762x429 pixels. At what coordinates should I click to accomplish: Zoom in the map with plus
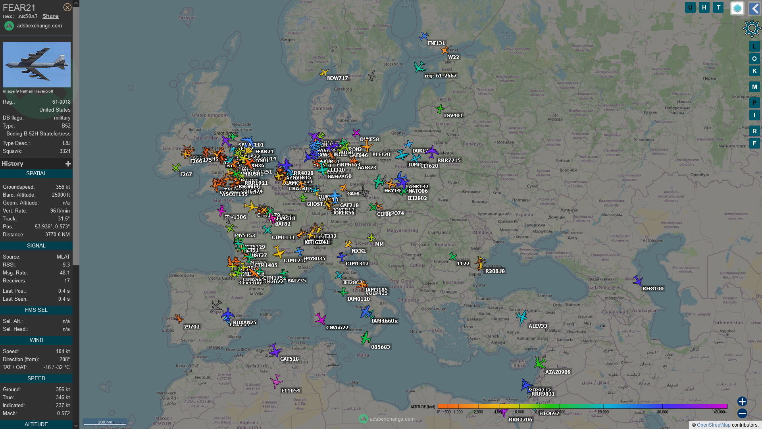742,401
